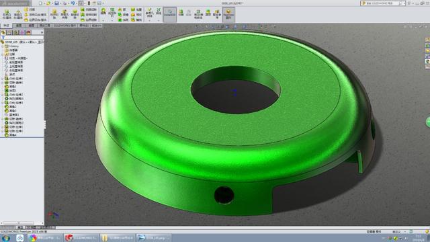Activate the Select cursor tool in top toolbar
The height and width of the screenshot is (242, 430).
pos(81,3)
